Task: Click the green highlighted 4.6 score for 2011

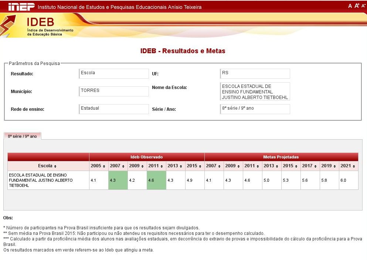Action: pos(156,181)
